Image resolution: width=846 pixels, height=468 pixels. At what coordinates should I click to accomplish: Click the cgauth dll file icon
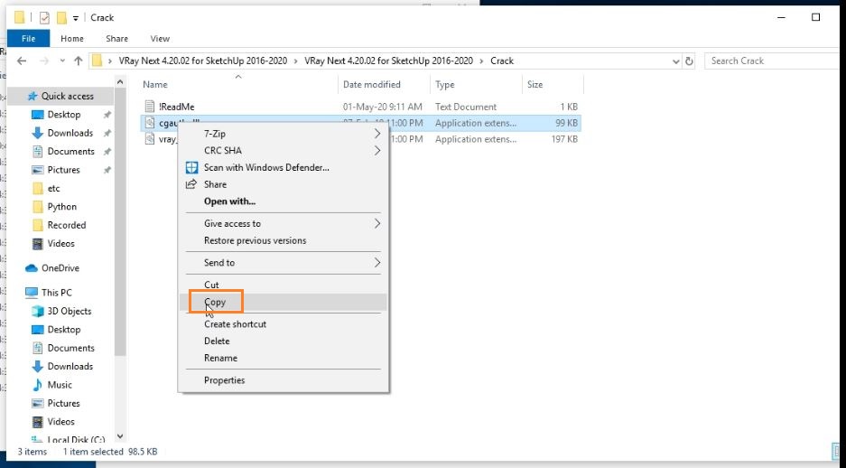pyautogui.click(x=150, y=123)
